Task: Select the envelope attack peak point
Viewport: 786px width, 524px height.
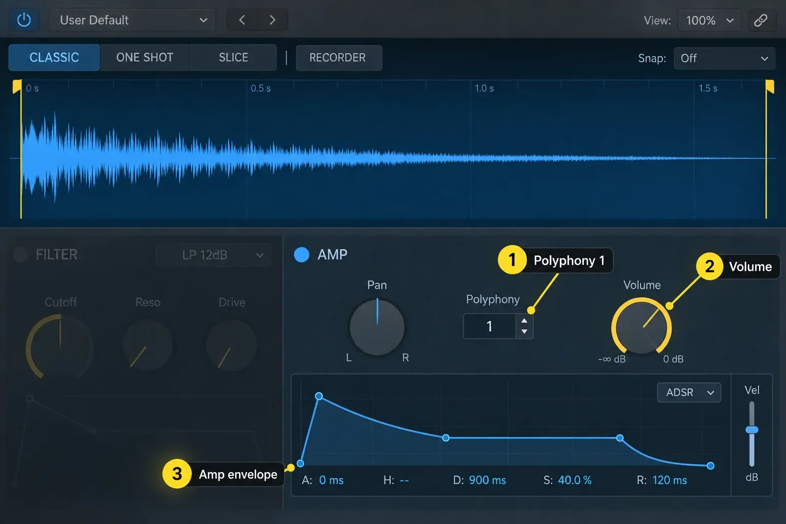Action: tap(319, 396)
